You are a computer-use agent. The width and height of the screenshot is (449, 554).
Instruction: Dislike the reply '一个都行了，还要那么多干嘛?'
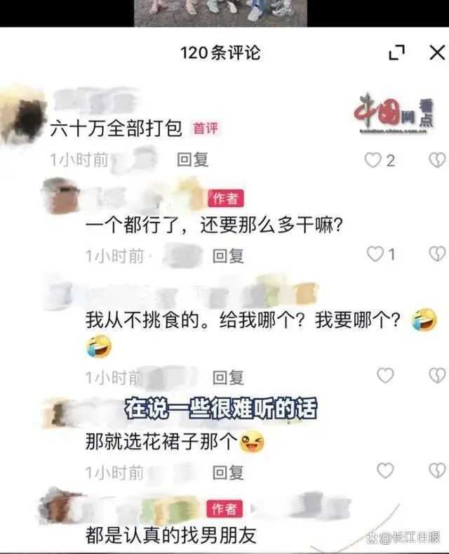coord(437,253)
